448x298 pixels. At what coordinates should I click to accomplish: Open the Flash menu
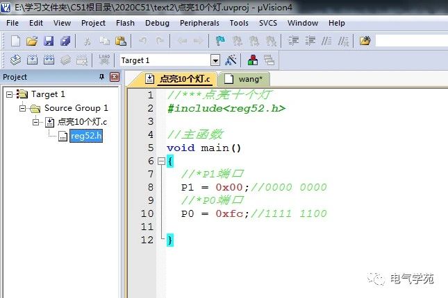125,23
